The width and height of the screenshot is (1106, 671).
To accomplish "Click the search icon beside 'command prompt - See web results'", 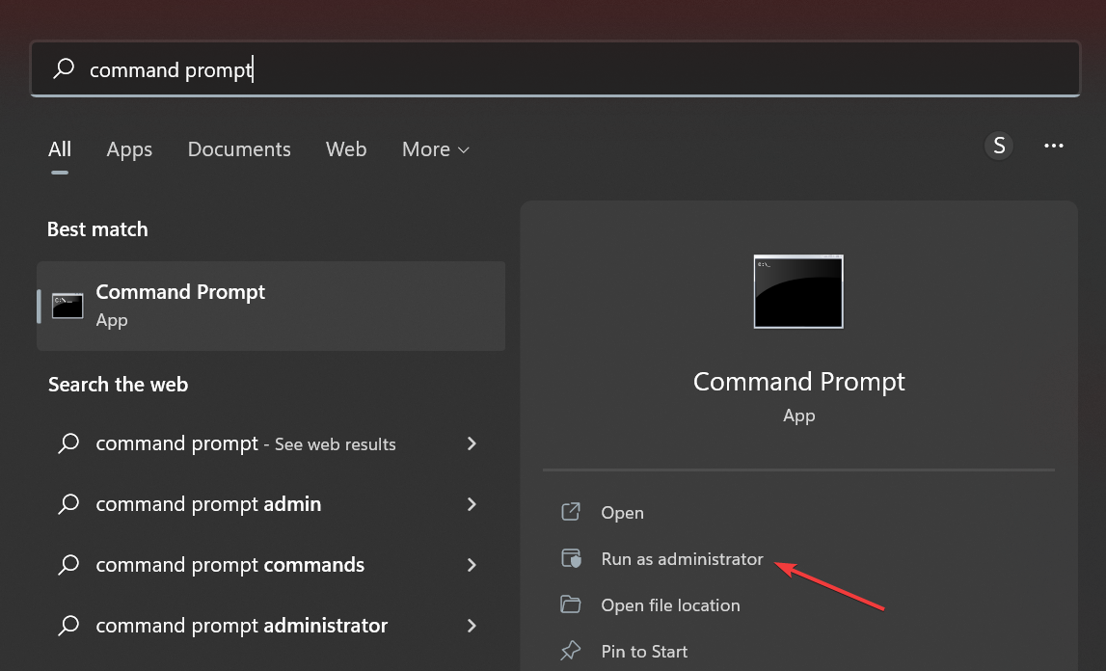I will 68,443.
